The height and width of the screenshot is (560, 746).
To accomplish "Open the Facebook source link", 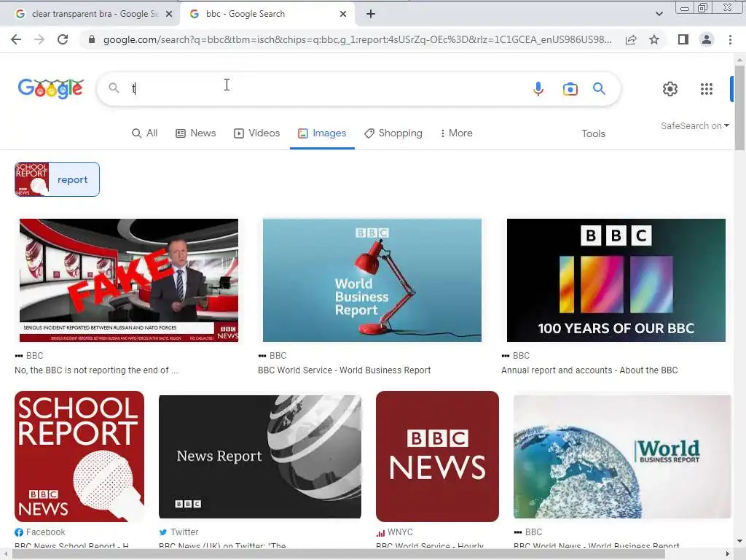I will pyautogui.click(x=40, y=532).
